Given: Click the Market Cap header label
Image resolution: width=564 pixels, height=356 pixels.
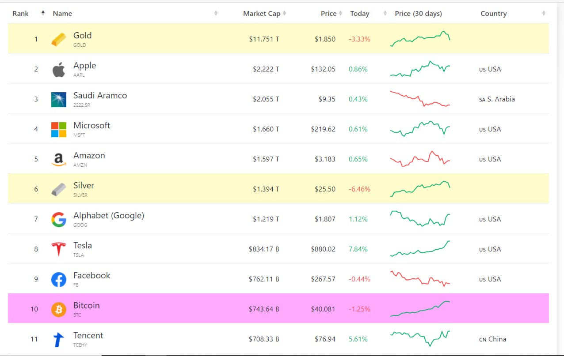Looking at the screenshot, I should point(262,14).
